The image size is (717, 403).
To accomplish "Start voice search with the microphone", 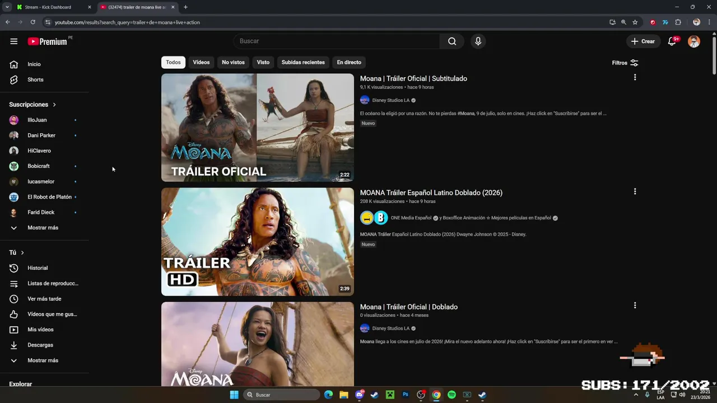I will click(x=478, y=41).
